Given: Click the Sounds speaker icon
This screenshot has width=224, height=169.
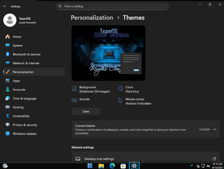Looking at the screenshot, I should coord(74,100).
